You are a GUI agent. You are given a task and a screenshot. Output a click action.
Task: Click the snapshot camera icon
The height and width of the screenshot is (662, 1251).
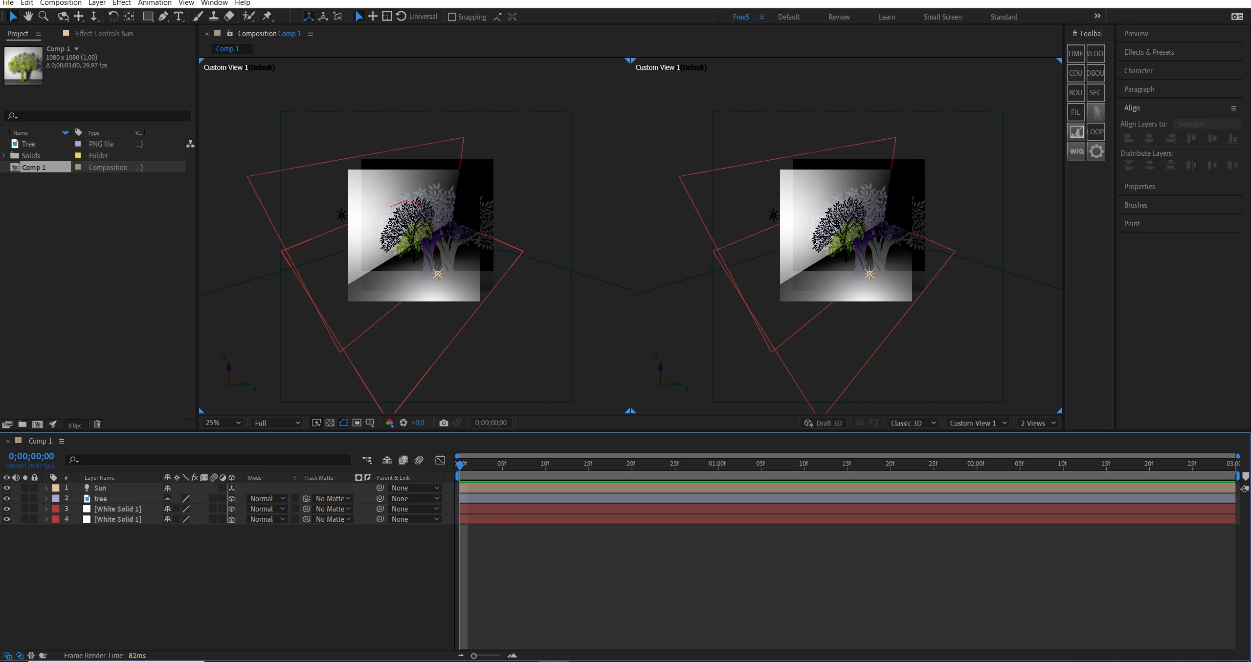pyautogui.click(x=444, y=423)
